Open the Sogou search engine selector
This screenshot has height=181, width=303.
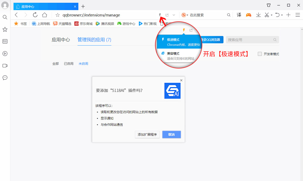click(185, 15)
